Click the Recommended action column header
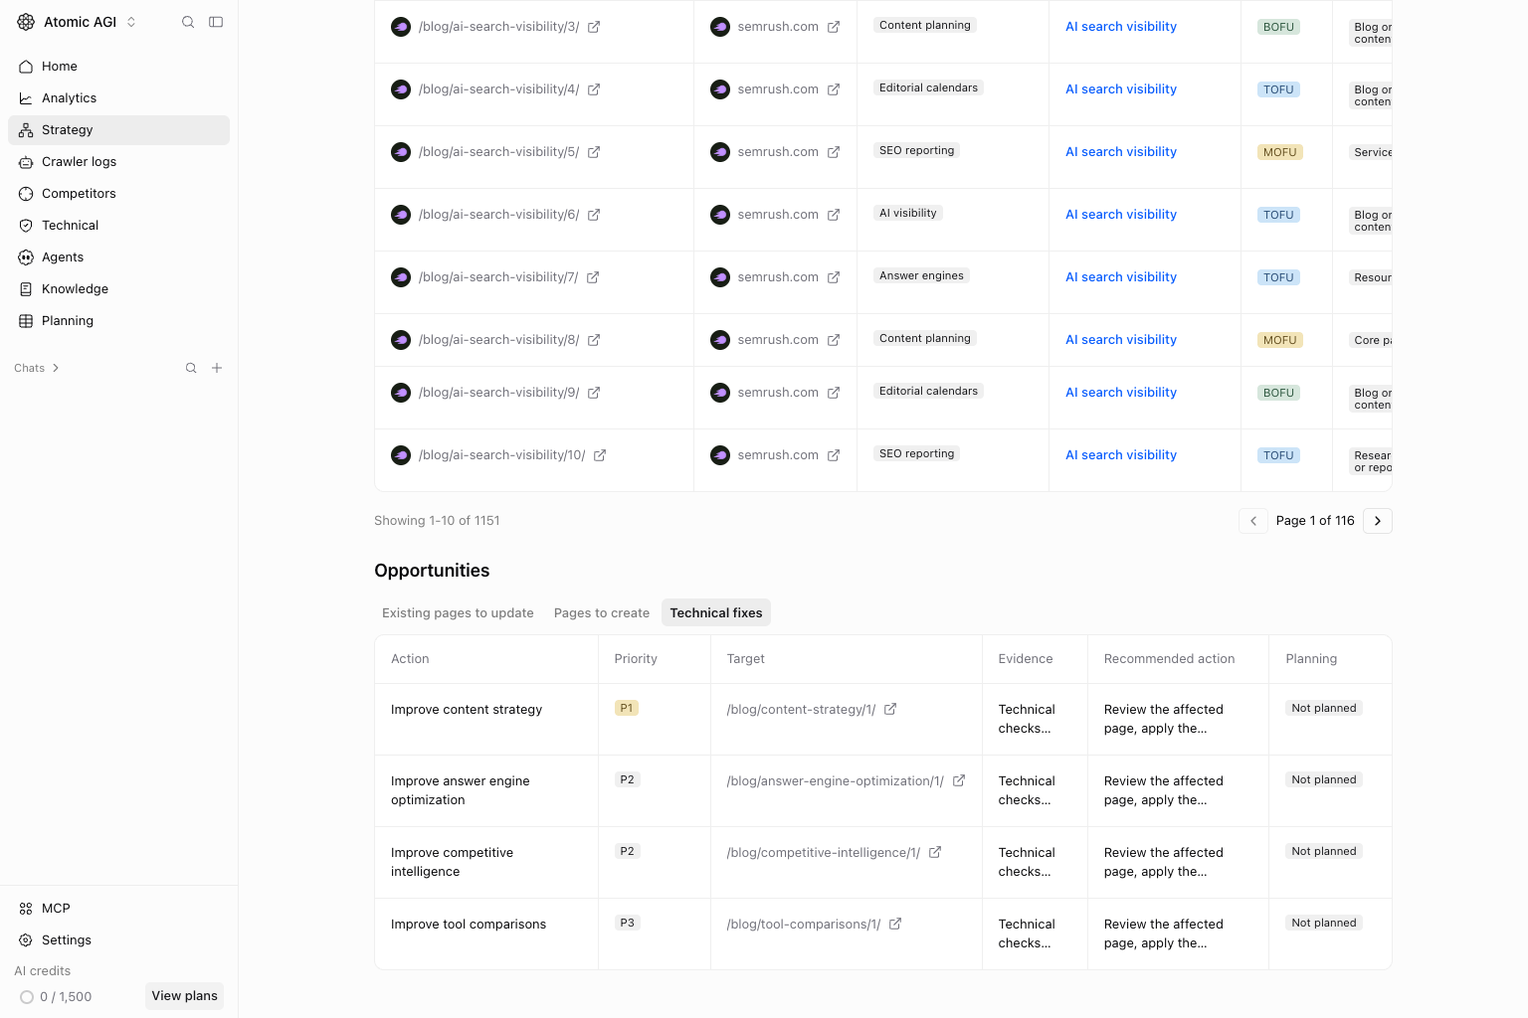This screenshot has height=1018, width=1528. click(x=1169, y=659)
